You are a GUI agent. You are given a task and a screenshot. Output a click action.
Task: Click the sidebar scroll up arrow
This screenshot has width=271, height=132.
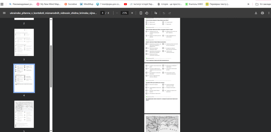click(51, 20)
